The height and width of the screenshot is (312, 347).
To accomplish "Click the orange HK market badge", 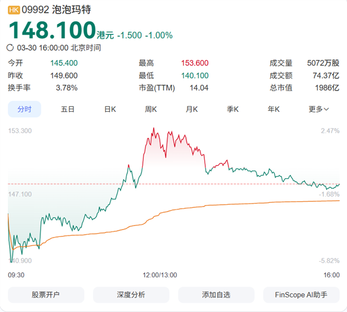I will [x=13, y=10].
